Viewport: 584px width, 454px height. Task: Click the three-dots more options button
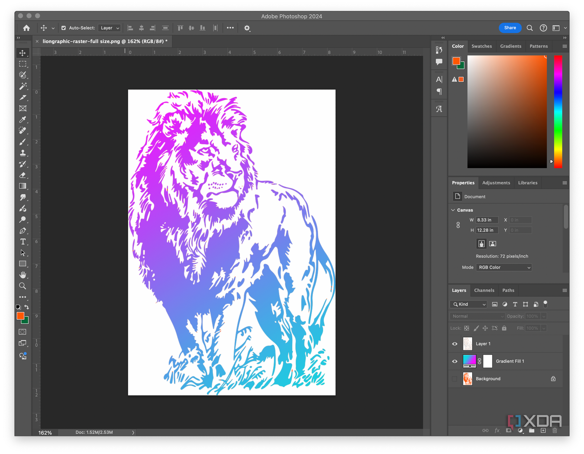coord(230,28)
